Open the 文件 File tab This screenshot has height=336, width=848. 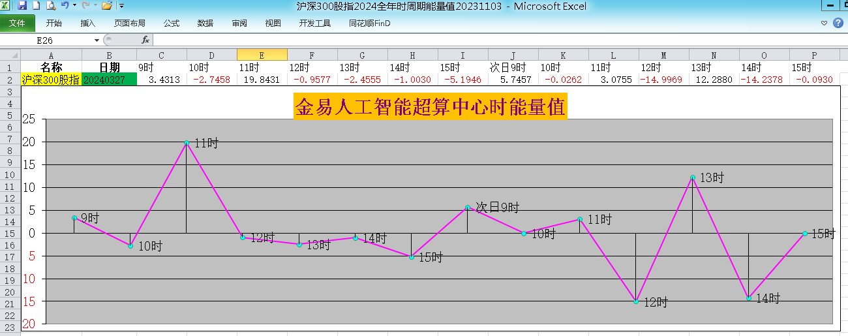pyautogui.click(x=18, y=23)
